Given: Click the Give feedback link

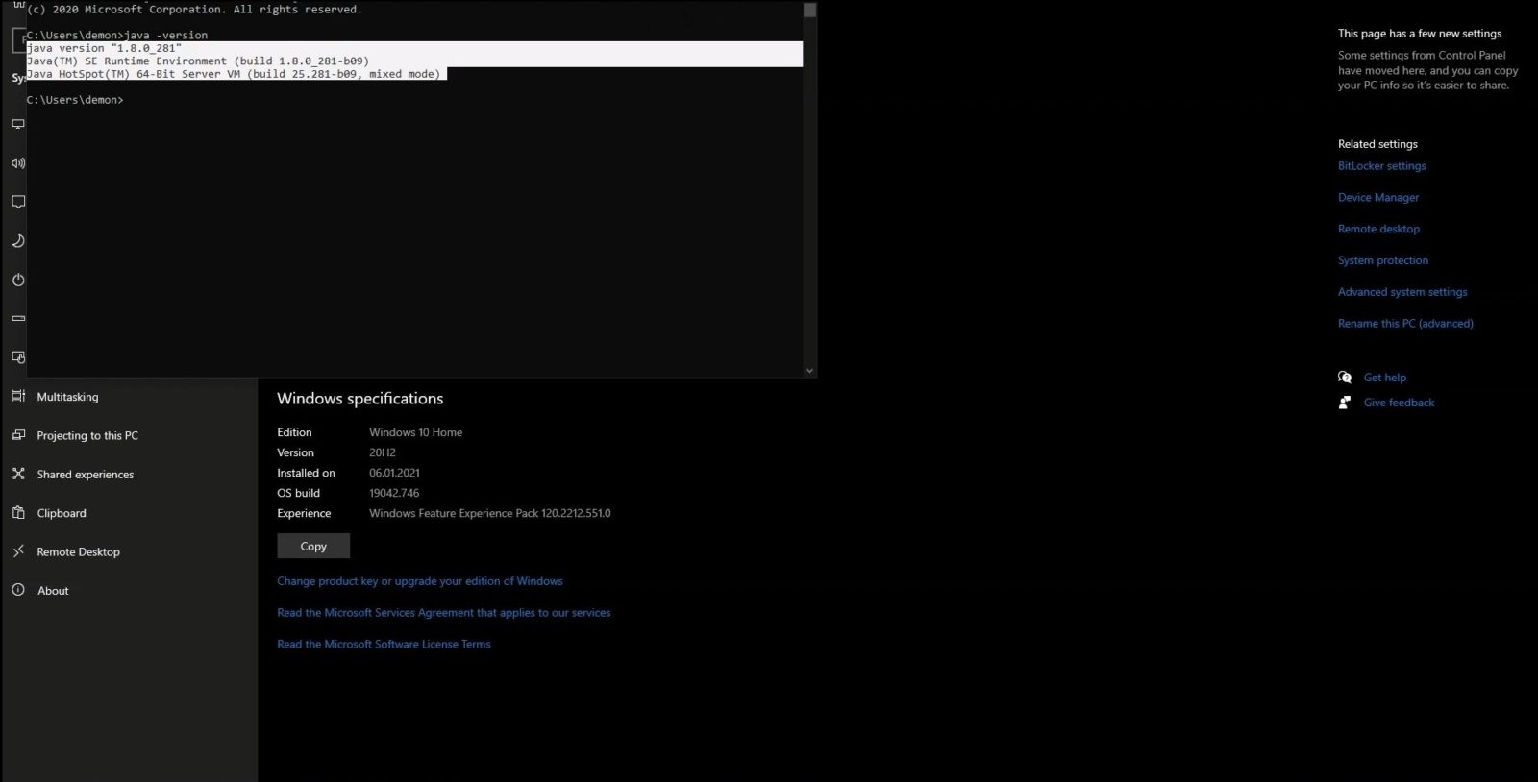Looking at the screenshot, I should pyautogui.click(x=1399, y=403).
